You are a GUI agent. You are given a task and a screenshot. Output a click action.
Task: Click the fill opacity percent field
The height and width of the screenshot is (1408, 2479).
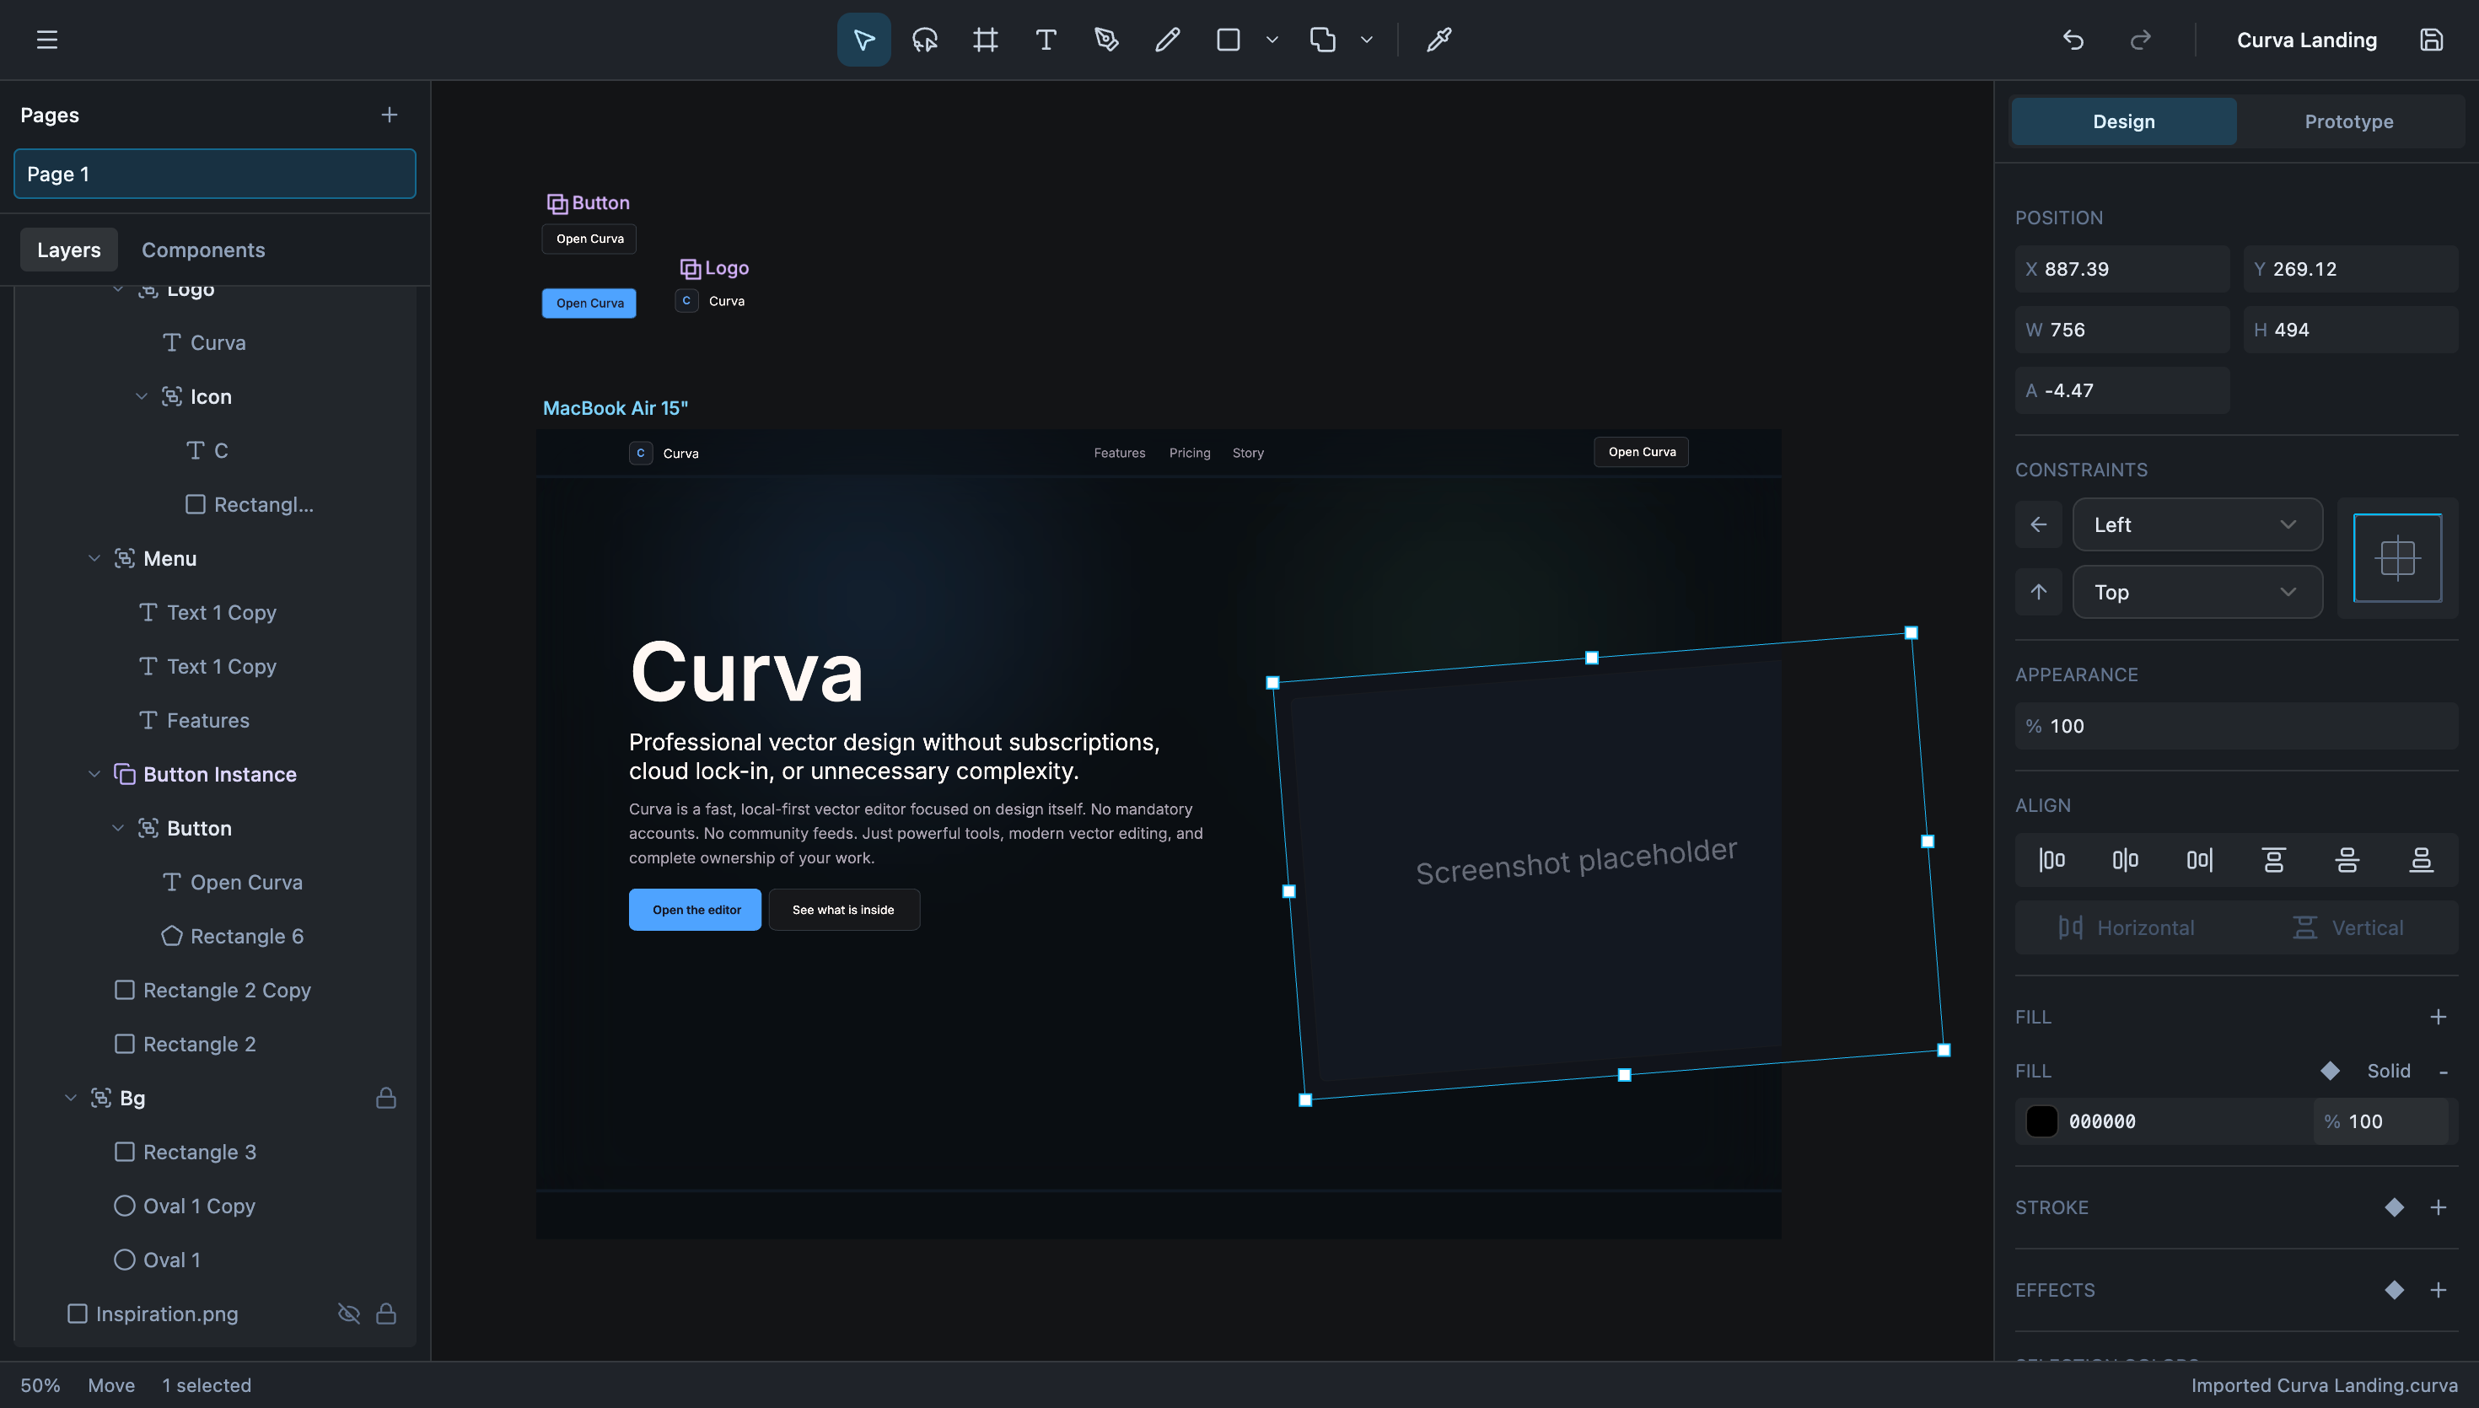click(x=2381, y=1120)
